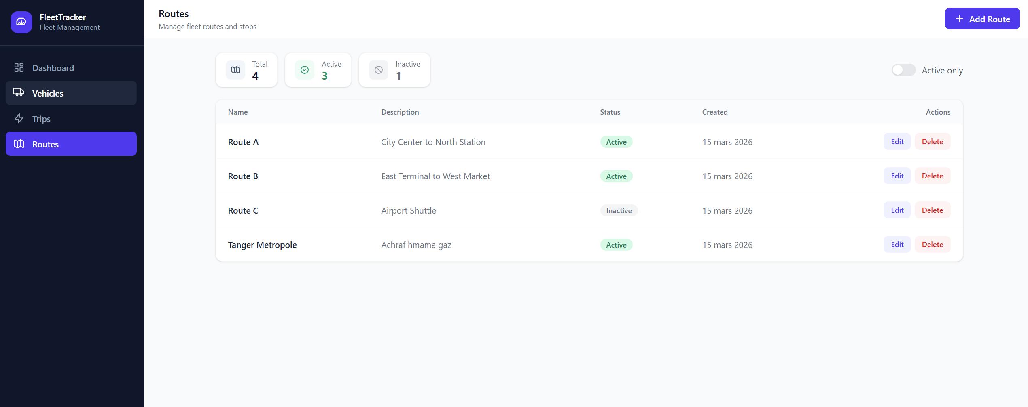Click the map icon on the Total card
1028x407 pixels.
pyautogui.click(x=235, y=69)
